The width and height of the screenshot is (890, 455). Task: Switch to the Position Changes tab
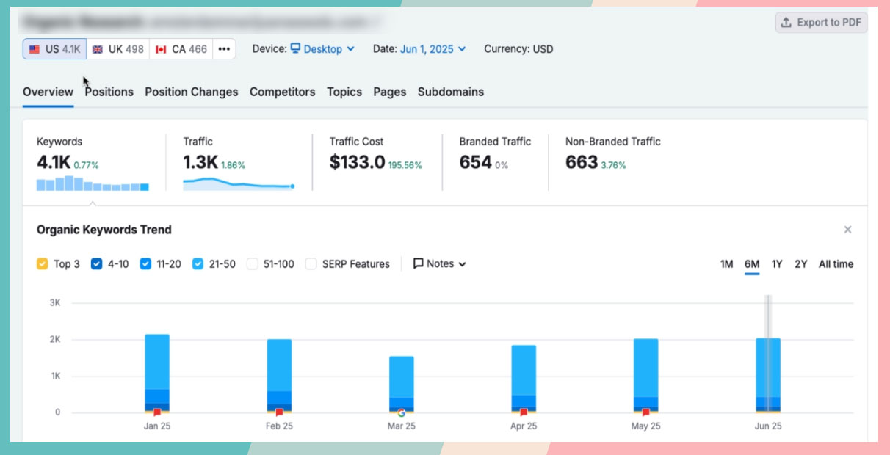(x=191, y=92)
